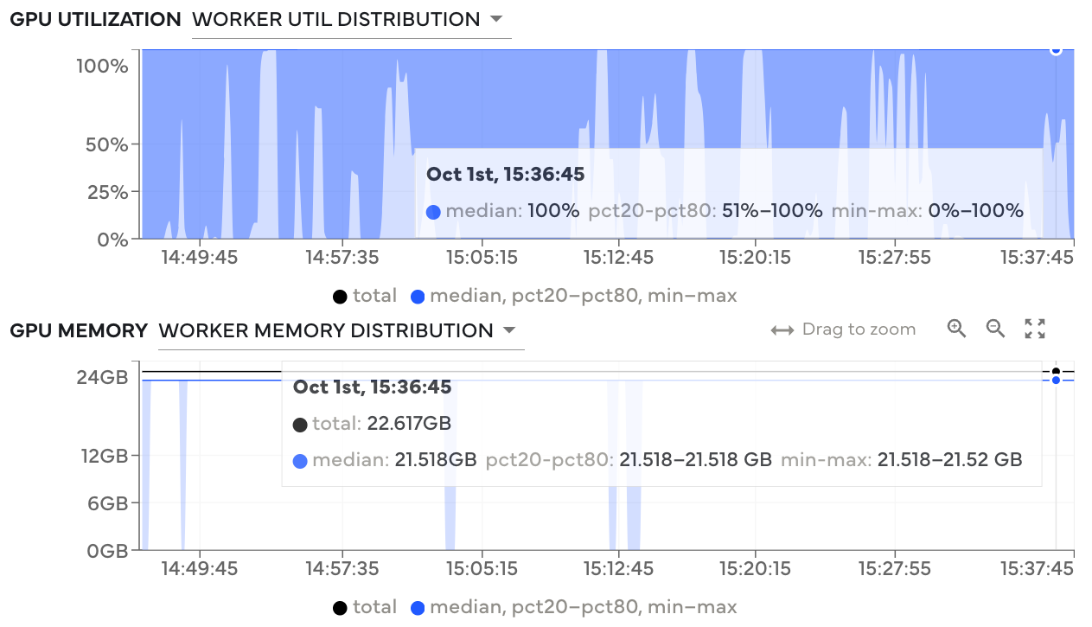This screenshot has width=1092, height=627.
Task: Click the black data point at the memory chart's right edge
Action: pyautogui.click(x=1056, y=370)
